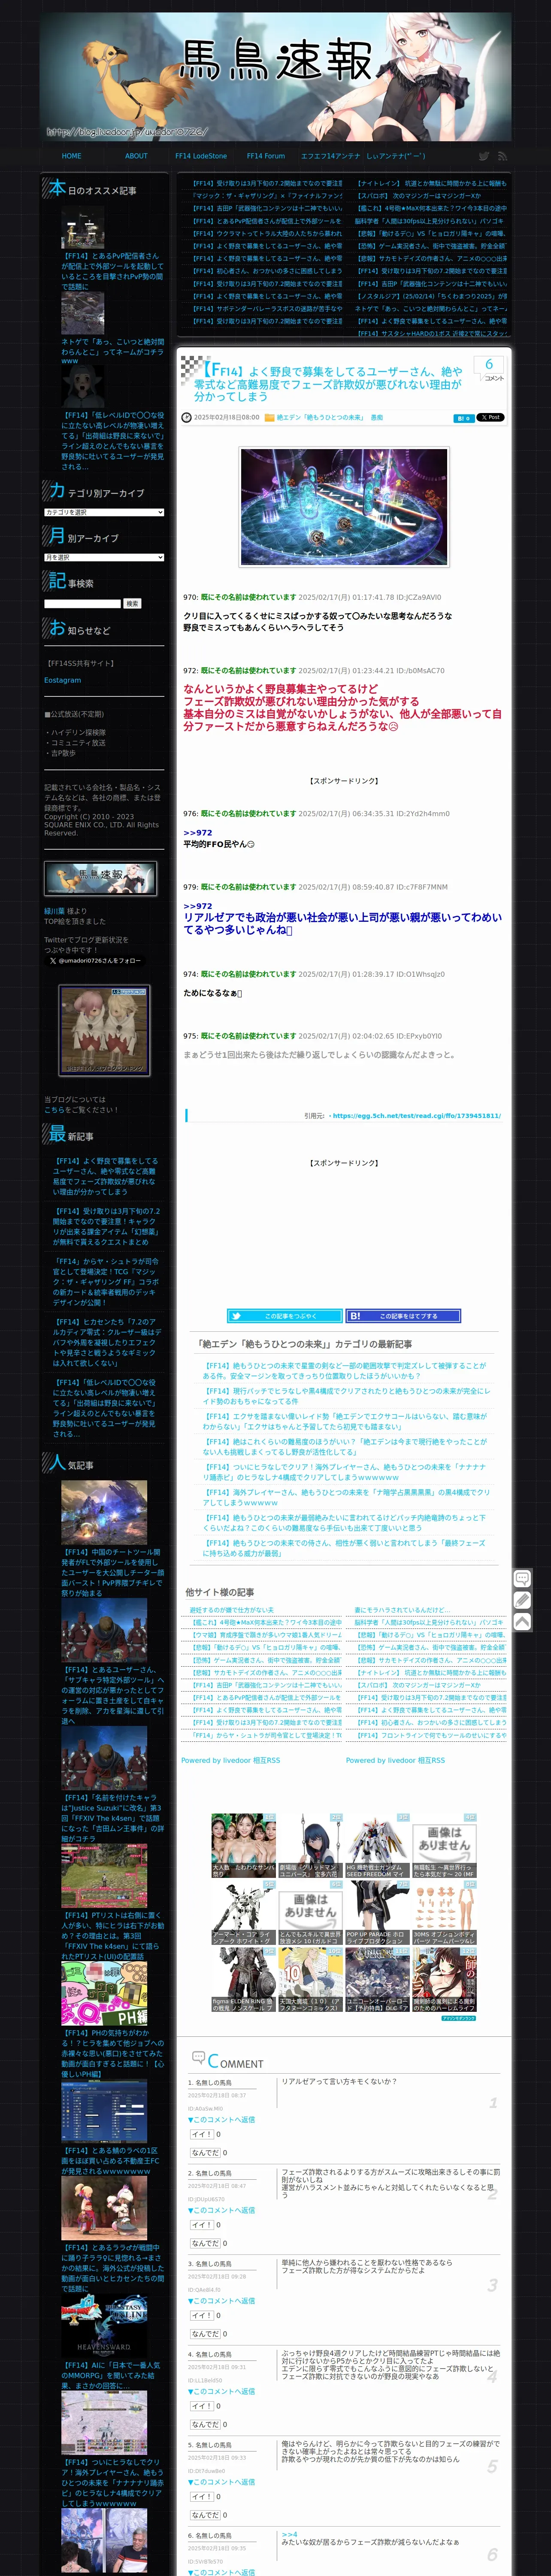551x2576 pixels.
Task: Open ABOUT in navigation bar
Action: tap(136, 156)
